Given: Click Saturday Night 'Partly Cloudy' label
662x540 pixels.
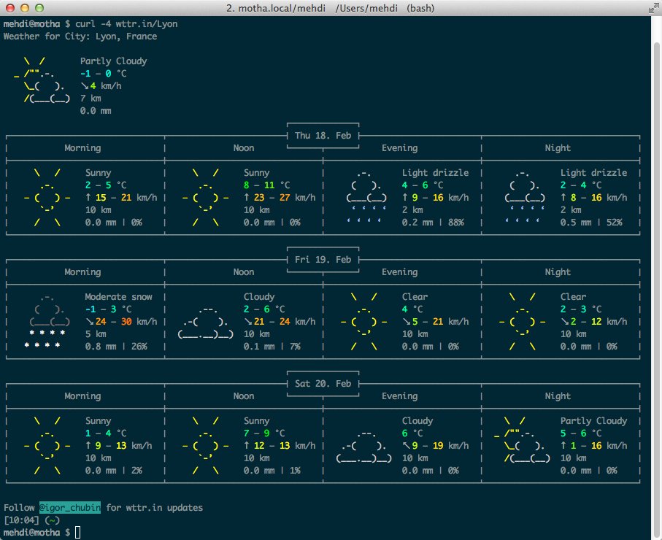Looking at the screenshot, I should [x=593, y=421].
